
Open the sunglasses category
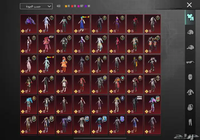click(190, 62)
